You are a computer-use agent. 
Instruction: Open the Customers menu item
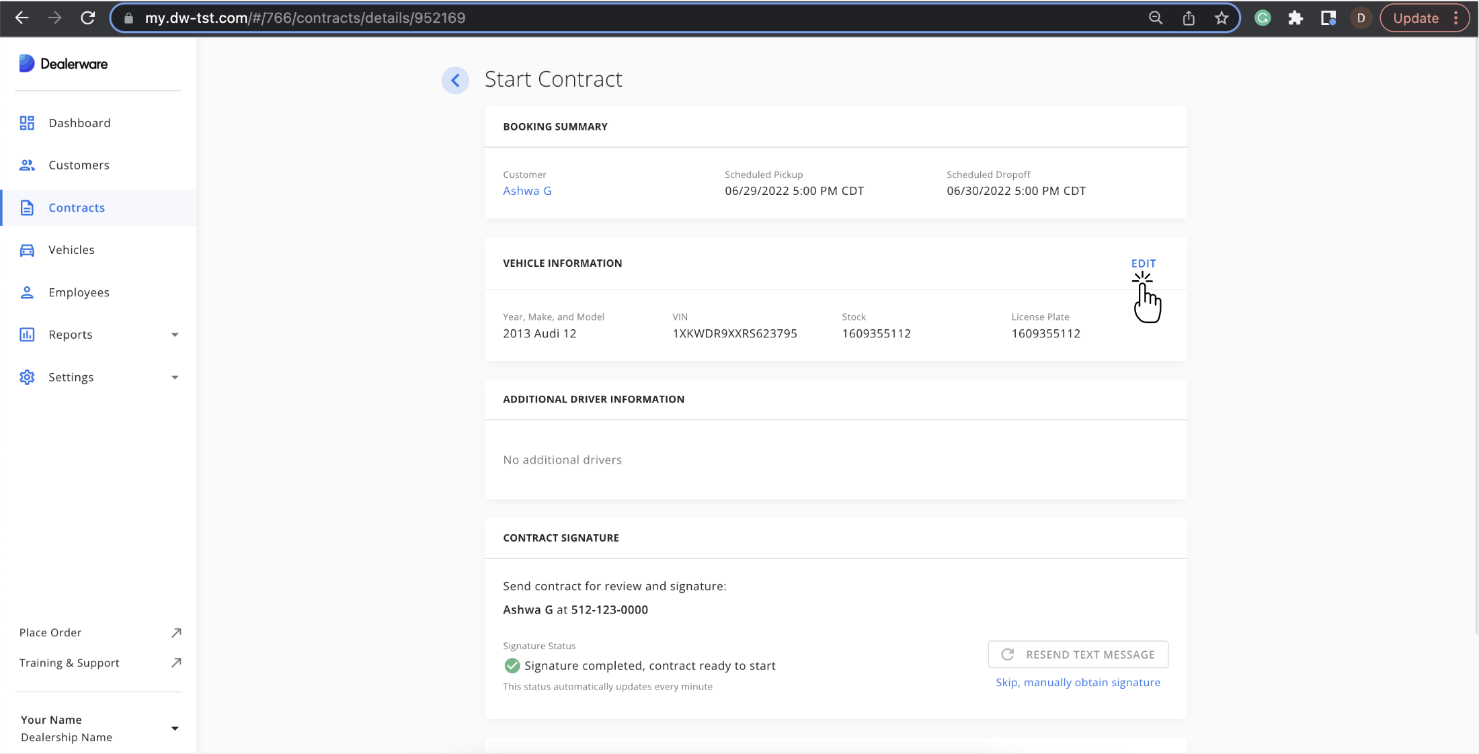98,165
